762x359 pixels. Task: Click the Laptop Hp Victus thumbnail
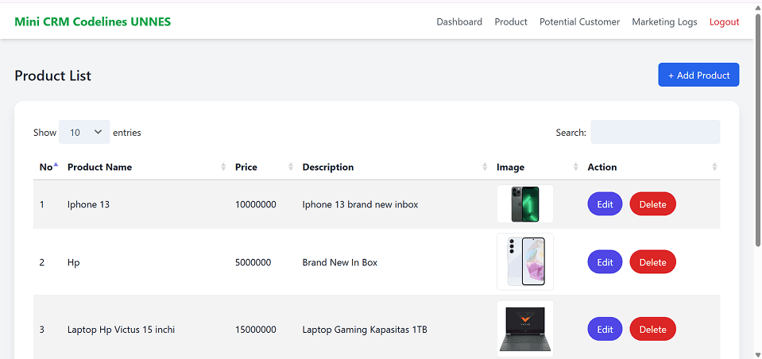point(525,329)
